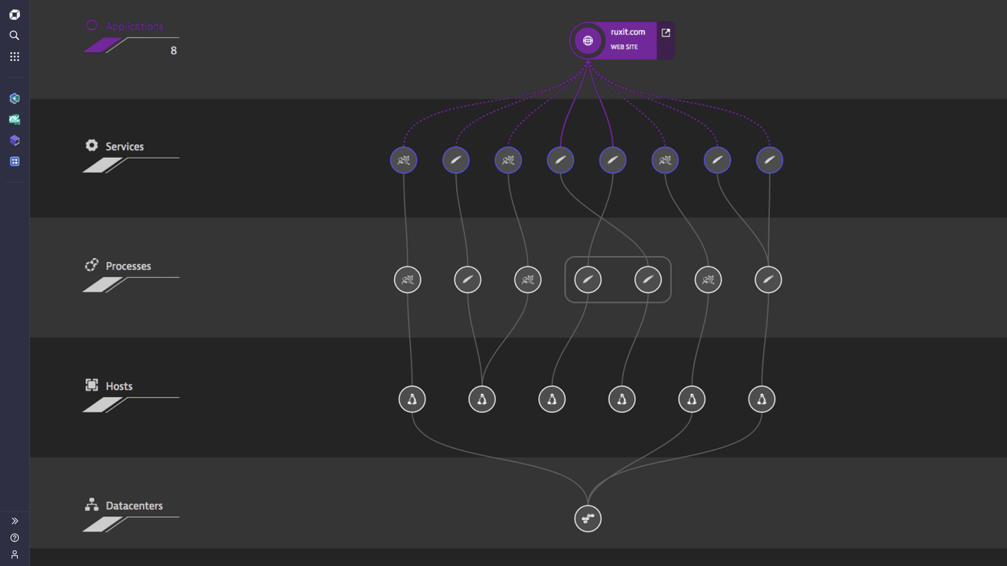Click the hexagon icon beside Applications
This screenshot has width=1007, height=566.
(x=92, y=25)
